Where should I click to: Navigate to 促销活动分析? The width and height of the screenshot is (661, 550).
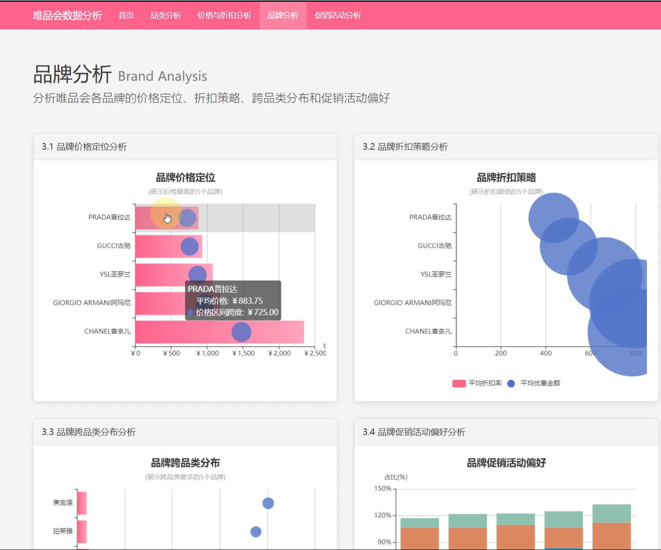pyautogui.click(x=337, y=15)
